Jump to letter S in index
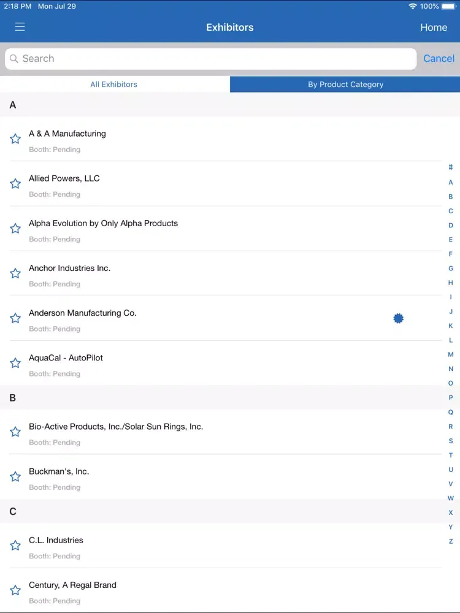 (451, 441)
